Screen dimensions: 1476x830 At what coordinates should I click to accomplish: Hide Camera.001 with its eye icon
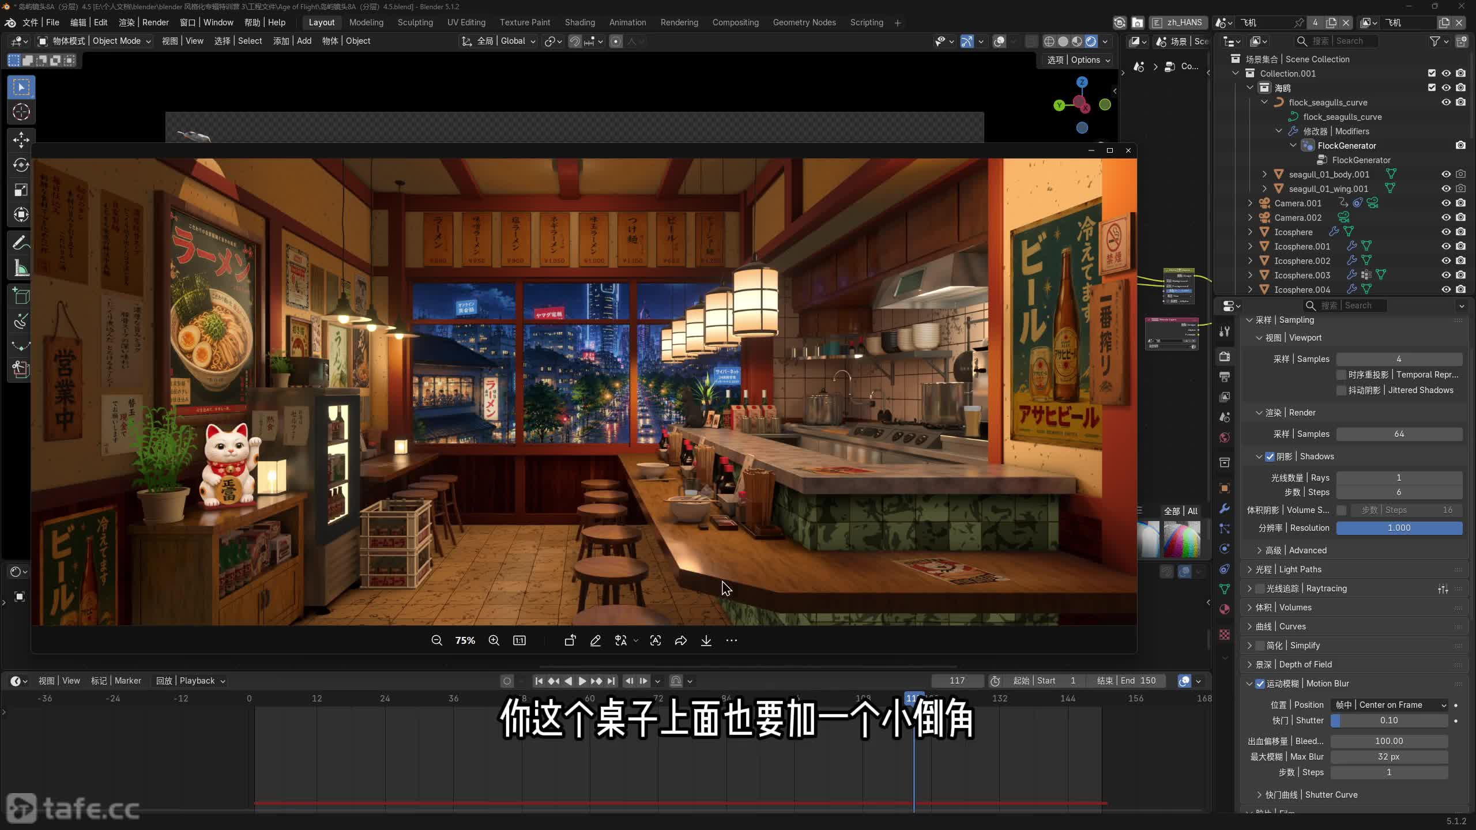coord(1446,203)
